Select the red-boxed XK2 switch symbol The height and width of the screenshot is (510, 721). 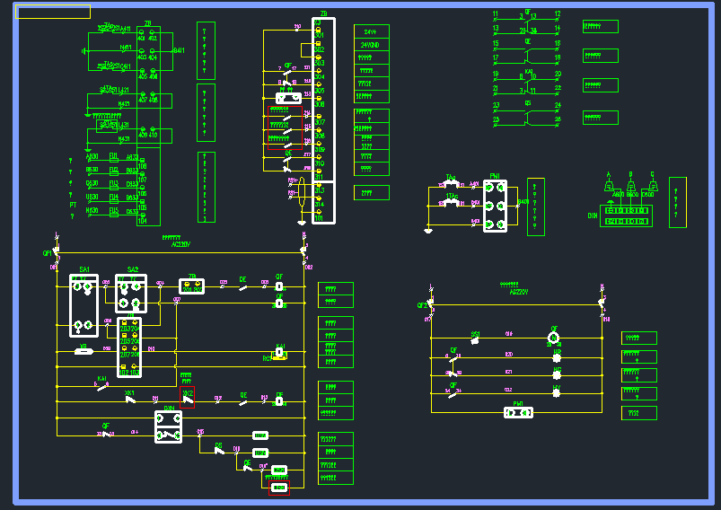187,398
